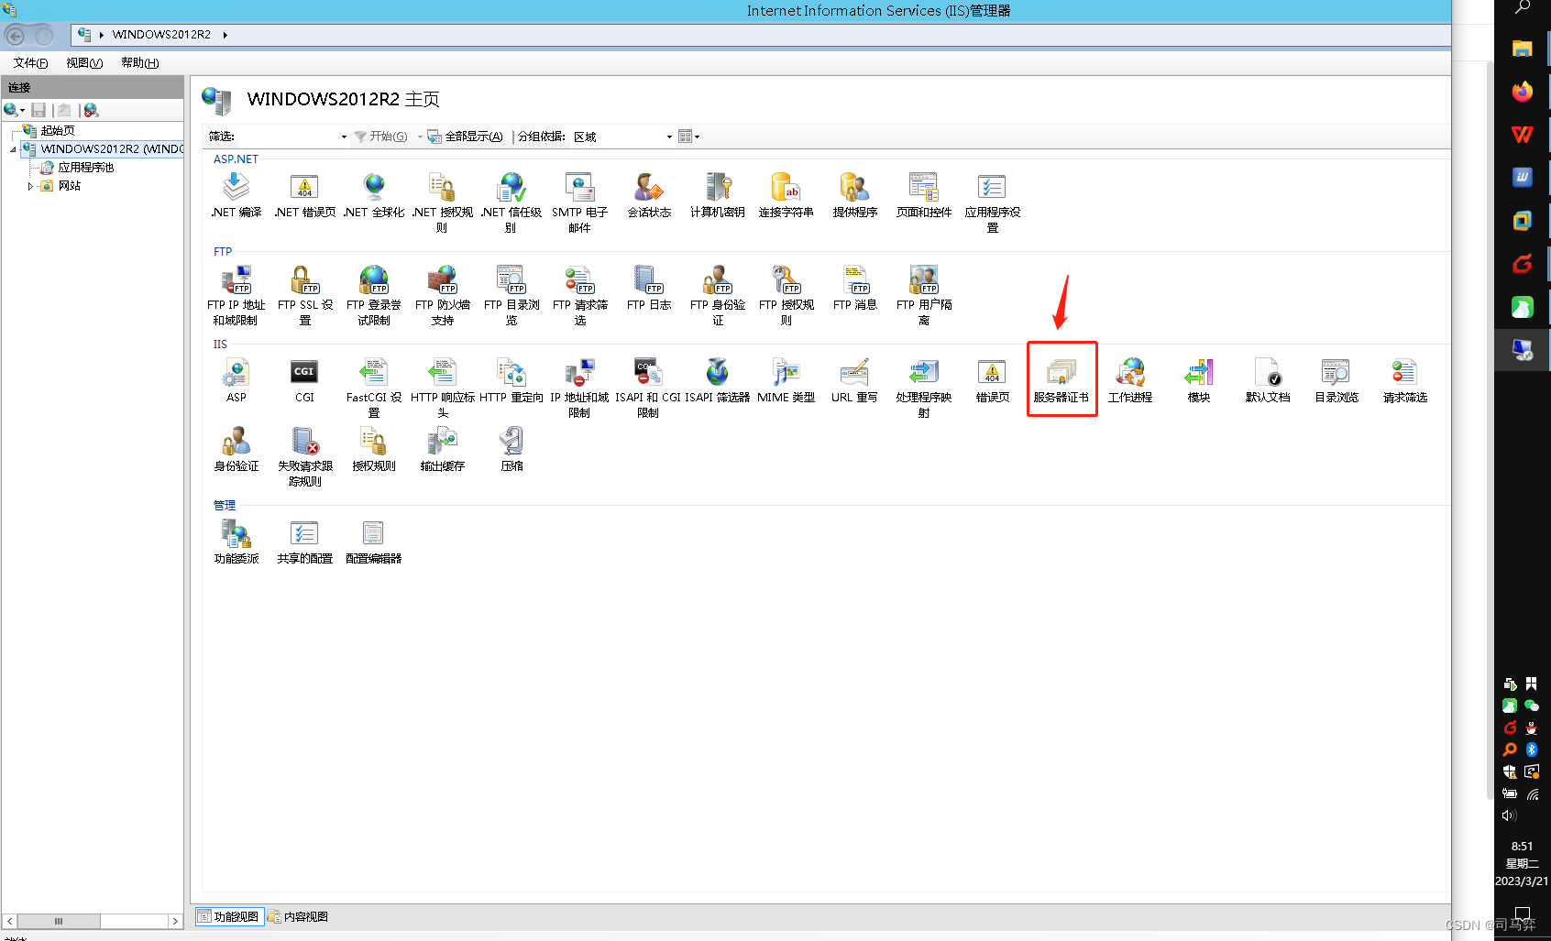Collapse the WINDOWS2012R2 server node
The height and width of the screenshot is (941, 1551).
pos(13,149)
